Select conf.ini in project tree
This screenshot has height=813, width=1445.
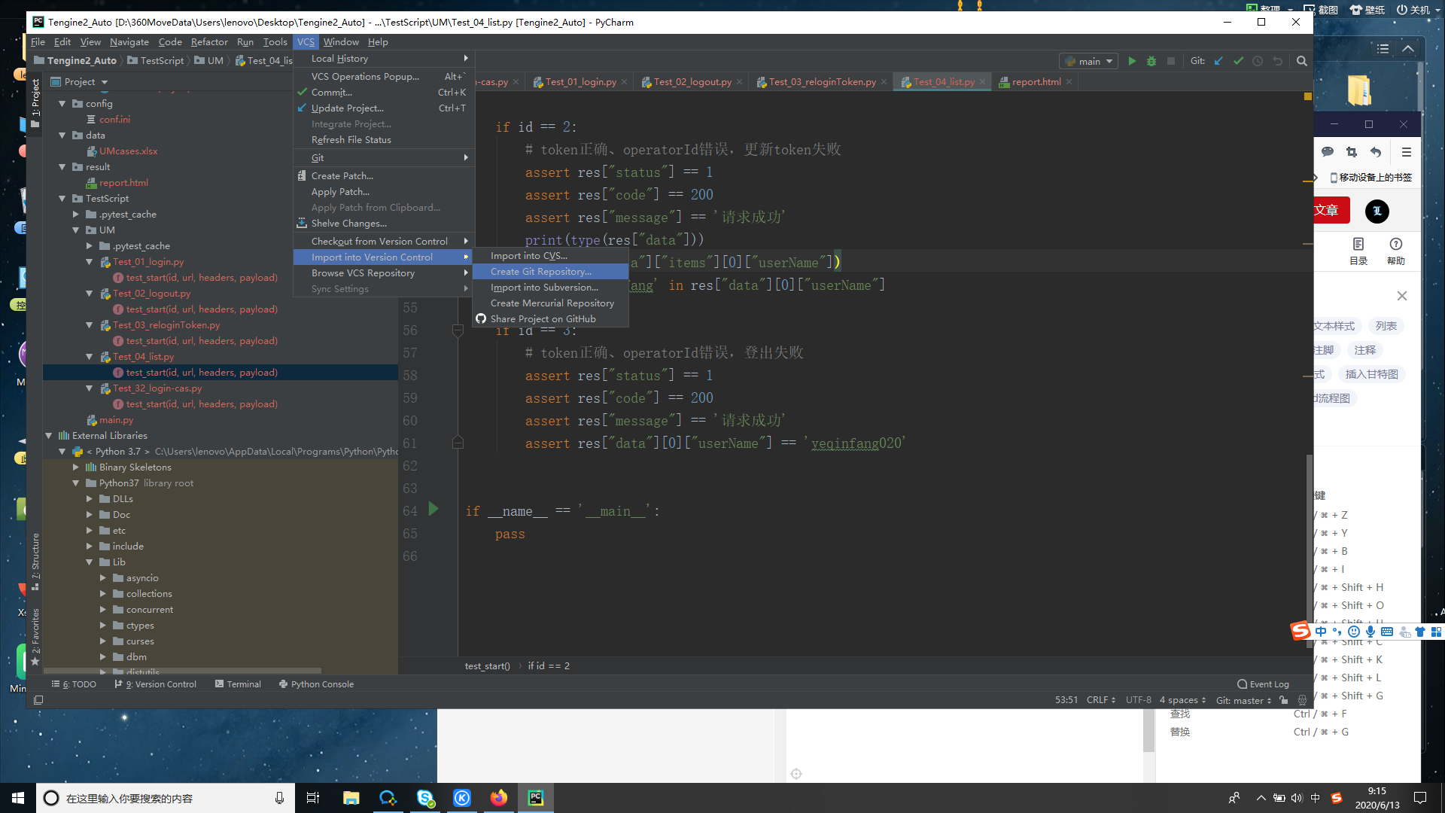point(114,120)
